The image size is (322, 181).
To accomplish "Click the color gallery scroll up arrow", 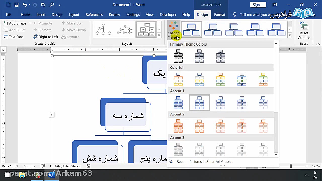I will coord(276,43).
